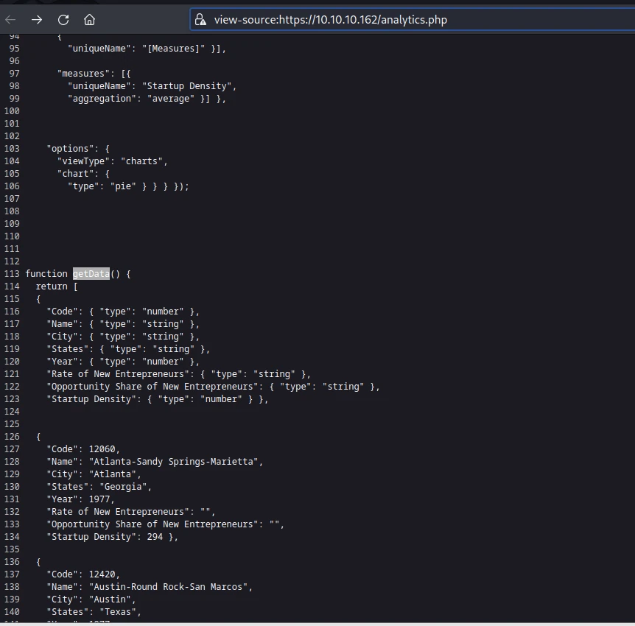
Task: Click the year value 1977 on line 131
Action: [99, 499]
